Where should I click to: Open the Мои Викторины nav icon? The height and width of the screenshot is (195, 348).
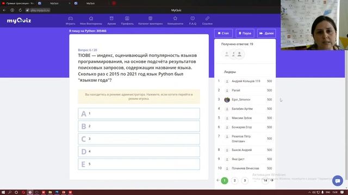point(91,18)
